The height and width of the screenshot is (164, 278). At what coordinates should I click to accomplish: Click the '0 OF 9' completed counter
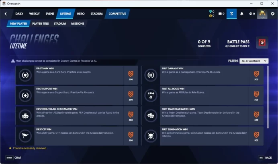[204, 44]
